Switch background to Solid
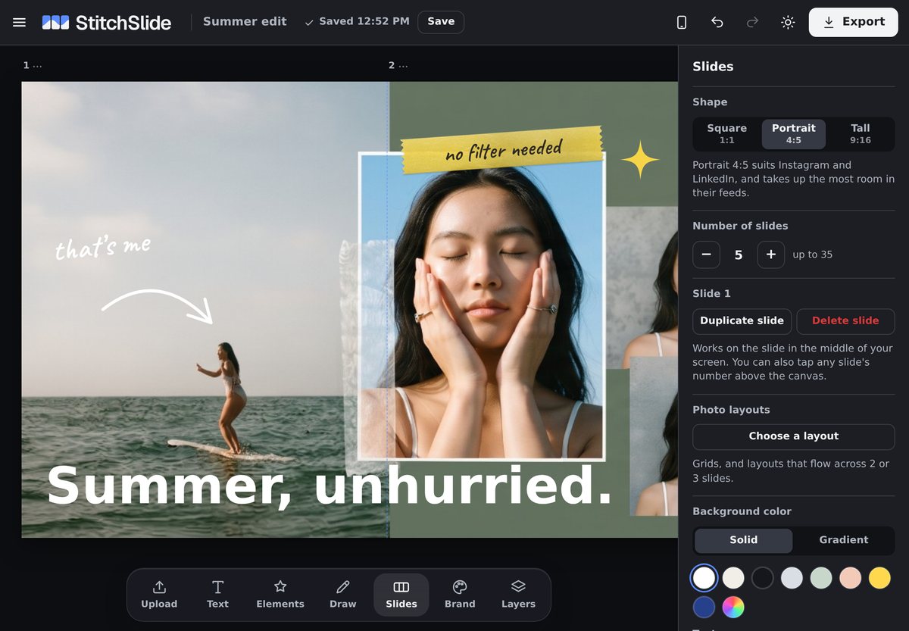Viewport: 909px width, 631px height. [x=744, y=540]
